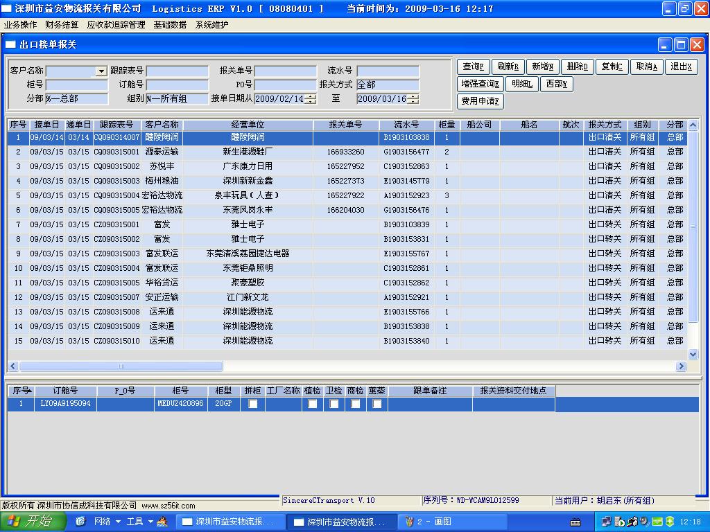Click the ERP app icon in the title bar
This screenshot has height=532, width=710.
6,9
